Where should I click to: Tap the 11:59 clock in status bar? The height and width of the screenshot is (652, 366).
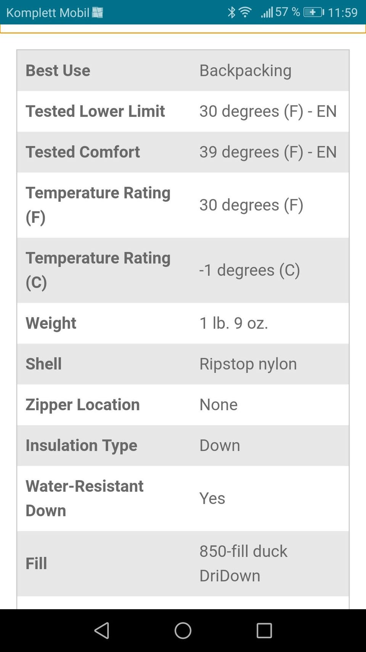342,13
